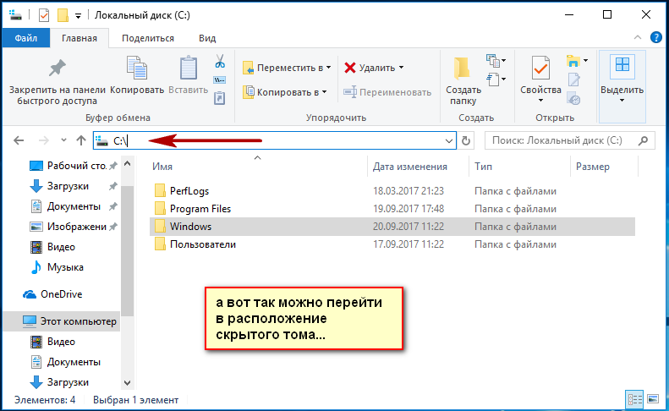Click navigation pane scroll up arrow

coord(127,163)
